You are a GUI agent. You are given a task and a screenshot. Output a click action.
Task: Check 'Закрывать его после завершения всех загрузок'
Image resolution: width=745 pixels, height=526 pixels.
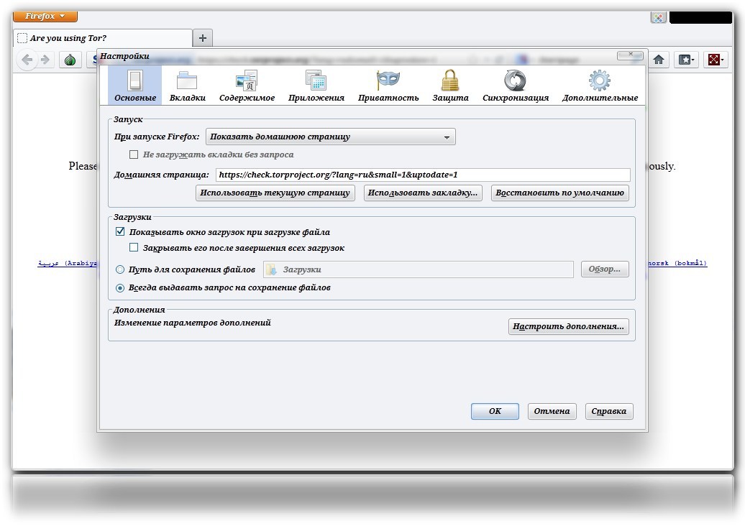pos(134,248)
